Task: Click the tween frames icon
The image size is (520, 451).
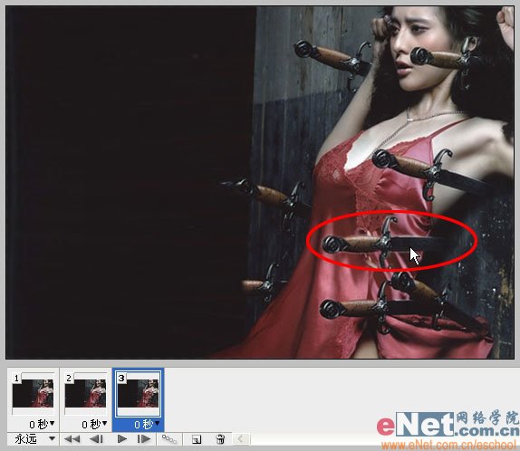Action: point(169,439)
